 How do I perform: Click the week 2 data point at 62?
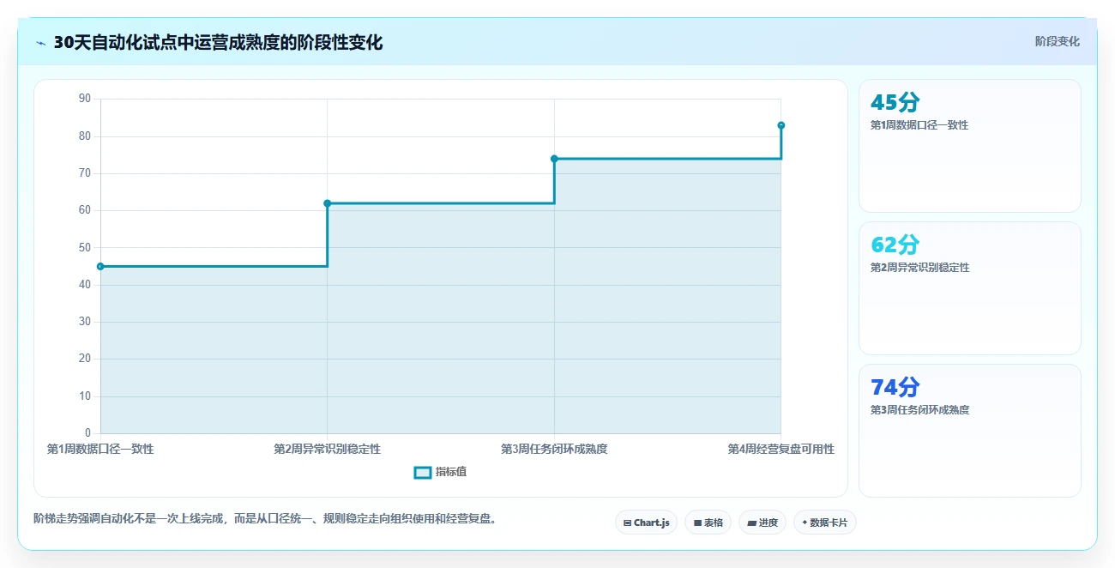pos(327,203)
